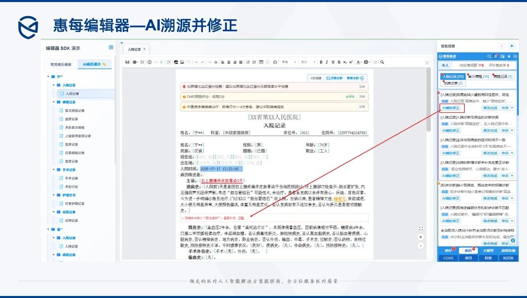Click the star favorite icon in smart panel

[509, 56]
